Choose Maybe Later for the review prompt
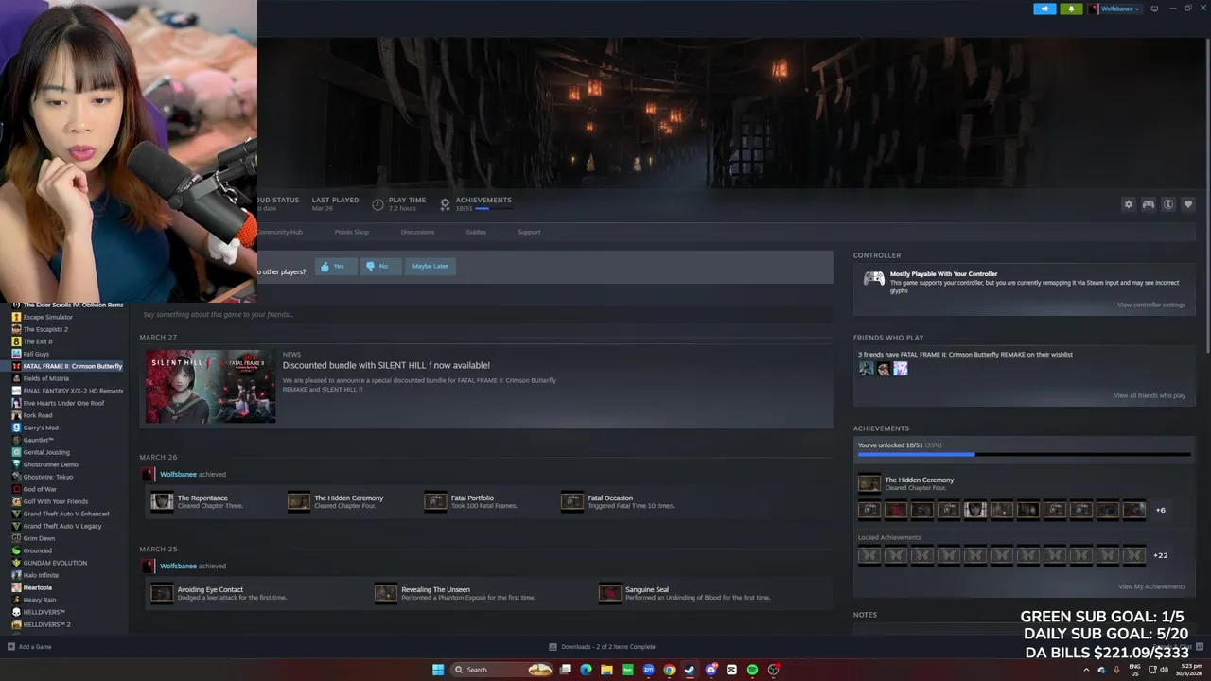The image size is (1211, 681). click(430, 267)
